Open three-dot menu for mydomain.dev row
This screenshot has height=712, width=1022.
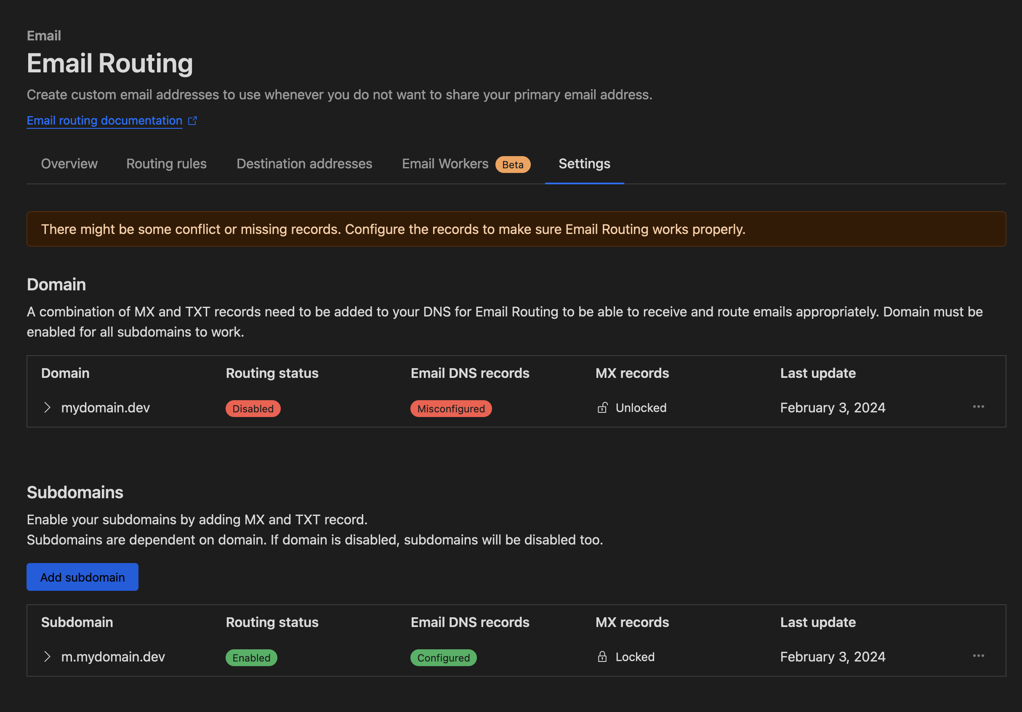[978, 407]
